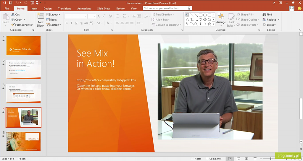
Task: Click the Paste clipboard icon
Action: coord(6,17)
